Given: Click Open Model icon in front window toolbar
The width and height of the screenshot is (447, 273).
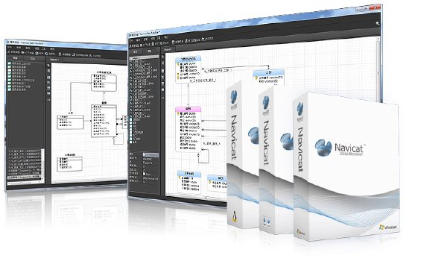Looking at the screenshot, I should click(x=141, y=45).
